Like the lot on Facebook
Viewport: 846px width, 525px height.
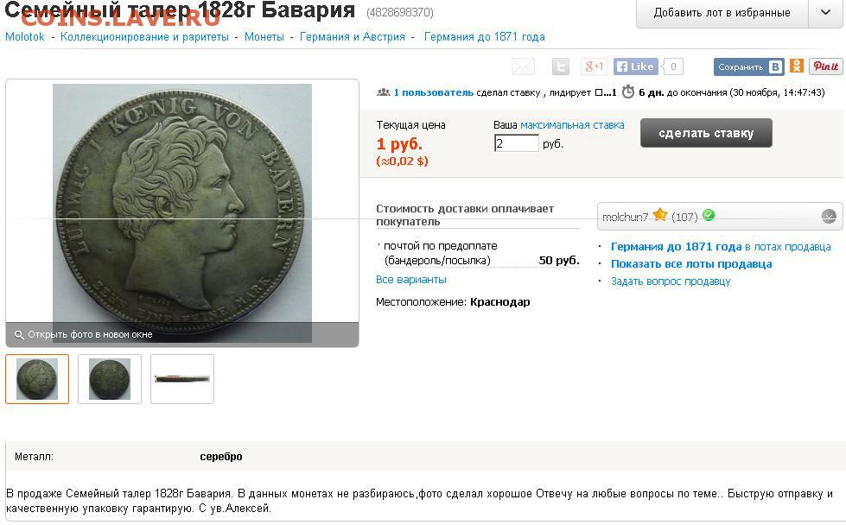pyautogui.click(x=635, y=66)
